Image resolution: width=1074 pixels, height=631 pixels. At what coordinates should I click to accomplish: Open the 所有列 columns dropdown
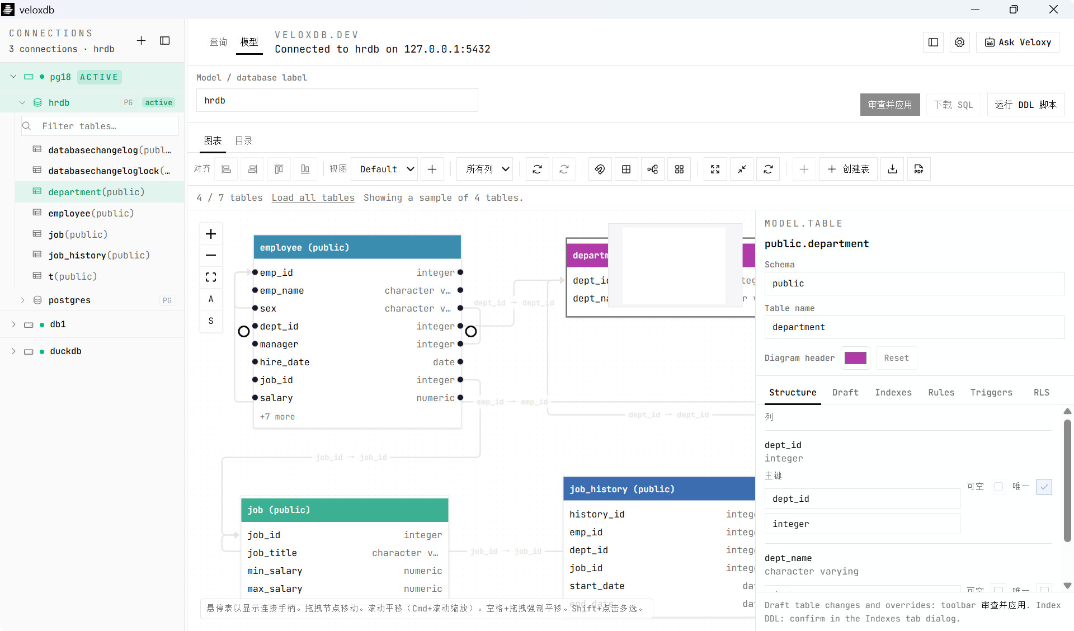tap(485, 169)
